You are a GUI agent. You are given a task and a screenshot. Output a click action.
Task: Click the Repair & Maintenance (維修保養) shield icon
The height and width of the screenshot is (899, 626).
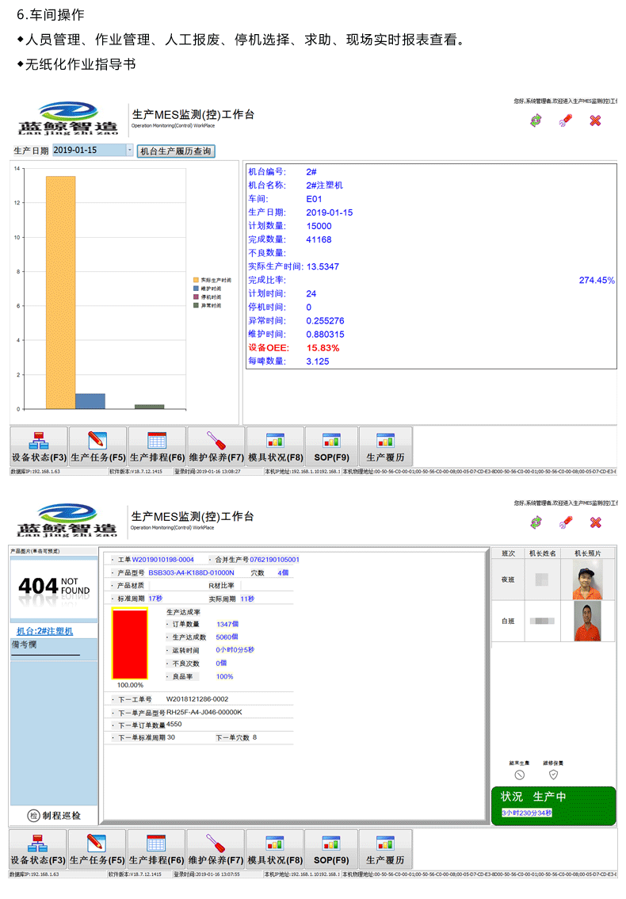point(553,775)
